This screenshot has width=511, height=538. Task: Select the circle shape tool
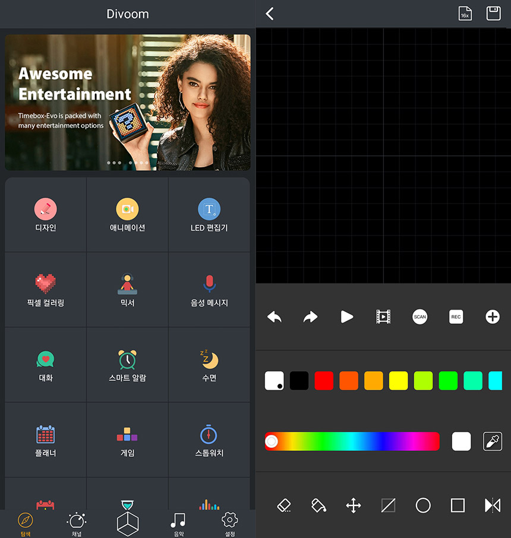coord(423,505)
